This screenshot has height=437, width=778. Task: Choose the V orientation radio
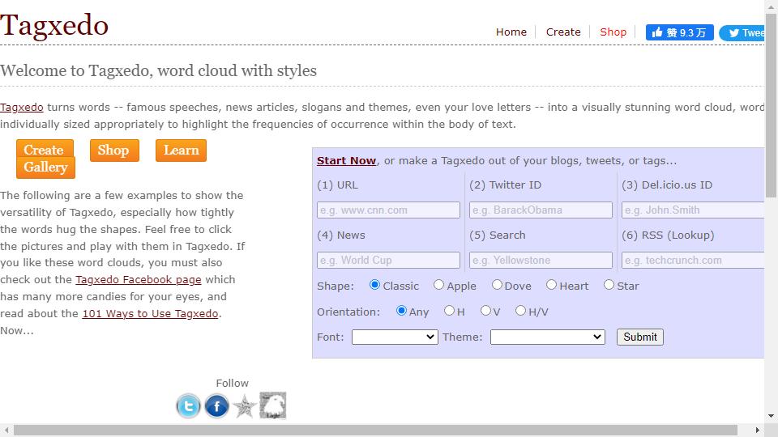[485, 311]
